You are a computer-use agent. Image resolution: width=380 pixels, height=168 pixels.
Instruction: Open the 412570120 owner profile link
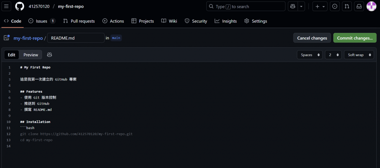(x=39, y=7)
